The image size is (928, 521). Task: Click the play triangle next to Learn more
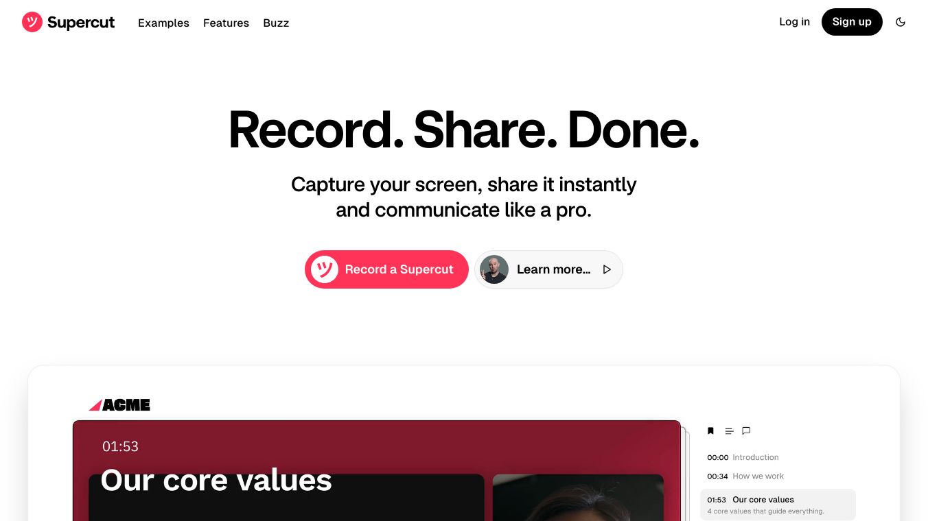point(607,269)
